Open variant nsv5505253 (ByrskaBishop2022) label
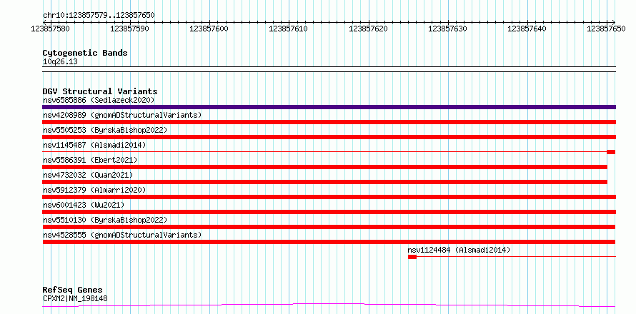The width and height of the screenshot is (636, 314). point(105,130)
